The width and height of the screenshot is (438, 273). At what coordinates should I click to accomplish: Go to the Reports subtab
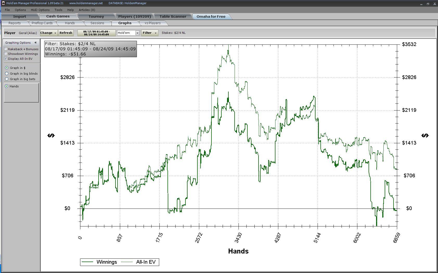(15, 23)
